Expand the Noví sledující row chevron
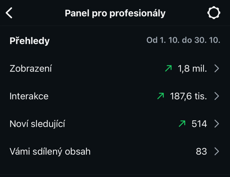230x177 pixels. coord(217,124)
